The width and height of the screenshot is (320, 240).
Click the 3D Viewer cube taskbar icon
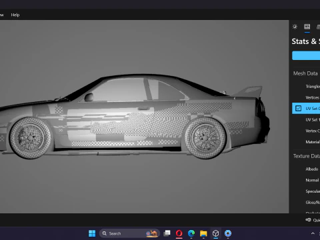tap(215, 233)
